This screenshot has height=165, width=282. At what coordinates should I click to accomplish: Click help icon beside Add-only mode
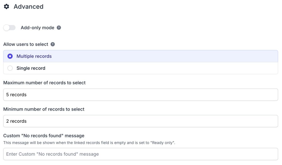click(59, 28)
